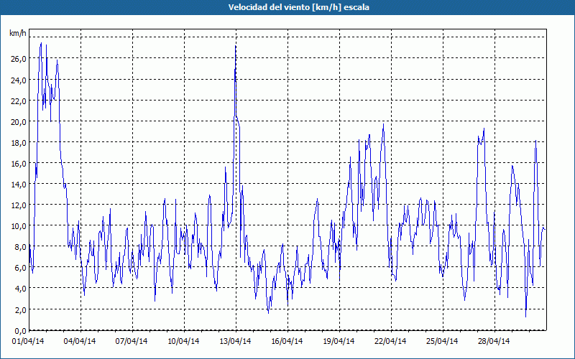Click the '04/04/14' date label
The width and height of the screenshot is (575, 359).
tap(80, 341)
